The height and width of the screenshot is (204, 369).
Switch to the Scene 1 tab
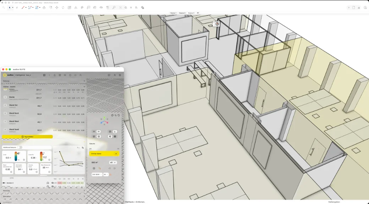coord(173,13)
